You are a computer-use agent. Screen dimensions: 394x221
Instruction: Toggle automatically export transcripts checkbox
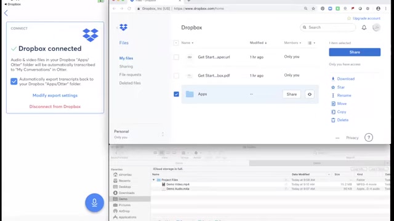point(14,82)
